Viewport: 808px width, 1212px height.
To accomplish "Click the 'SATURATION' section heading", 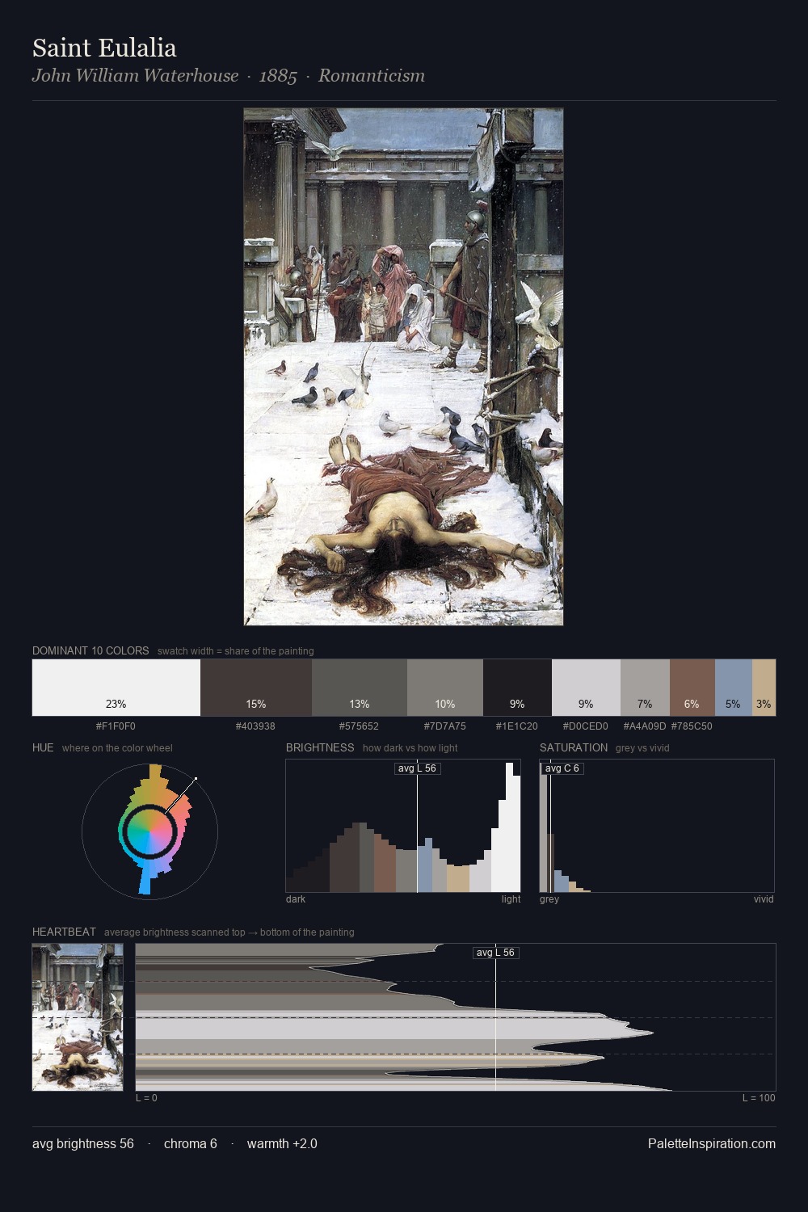I will tap(574, 747).
